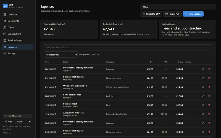Go to Documents page
221x138 pixels.
coord(18,21)
